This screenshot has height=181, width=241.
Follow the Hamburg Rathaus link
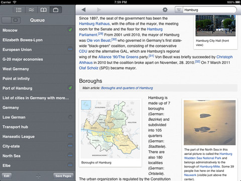point(94,24)
